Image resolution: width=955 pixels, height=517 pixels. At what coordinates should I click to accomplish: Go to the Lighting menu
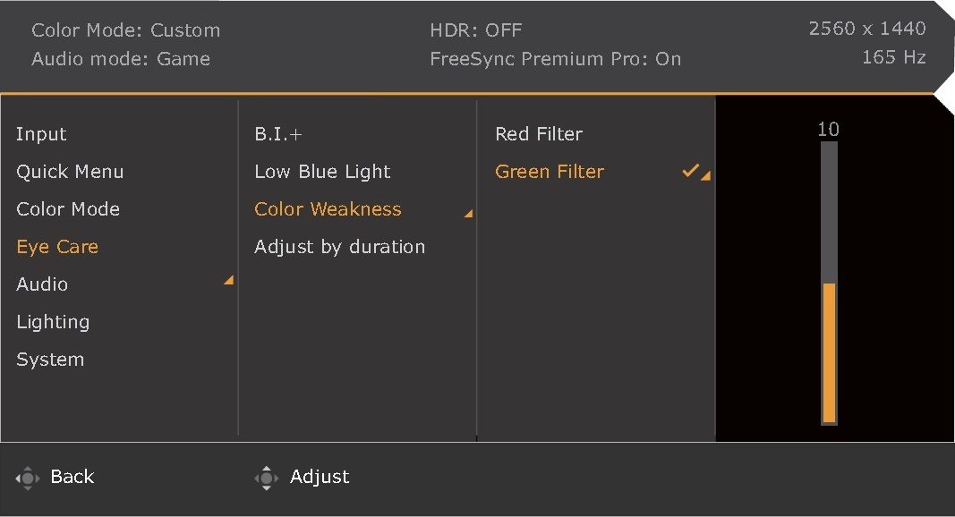point(53,322)
